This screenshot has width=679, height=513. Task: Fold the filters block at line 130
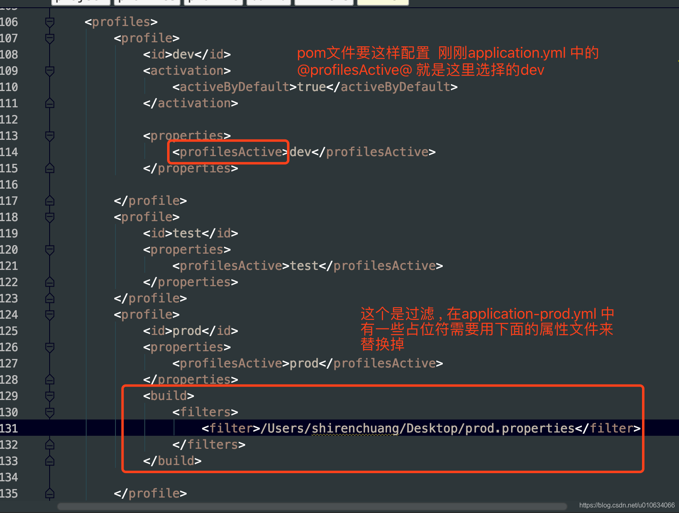coord(50,412)
